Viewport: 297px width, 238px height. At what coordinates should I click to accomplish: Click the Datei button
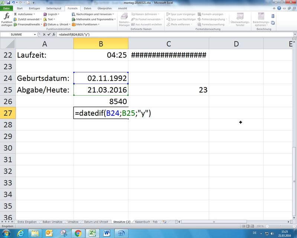tap(7, 8)
